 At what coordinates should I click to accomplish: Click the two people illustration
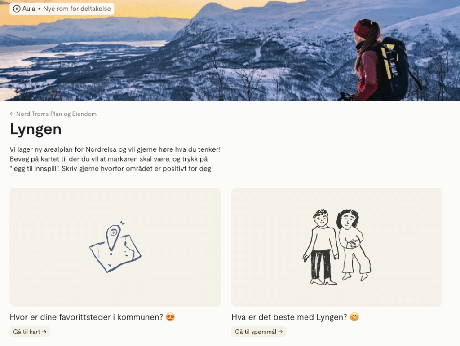[337, 247]
